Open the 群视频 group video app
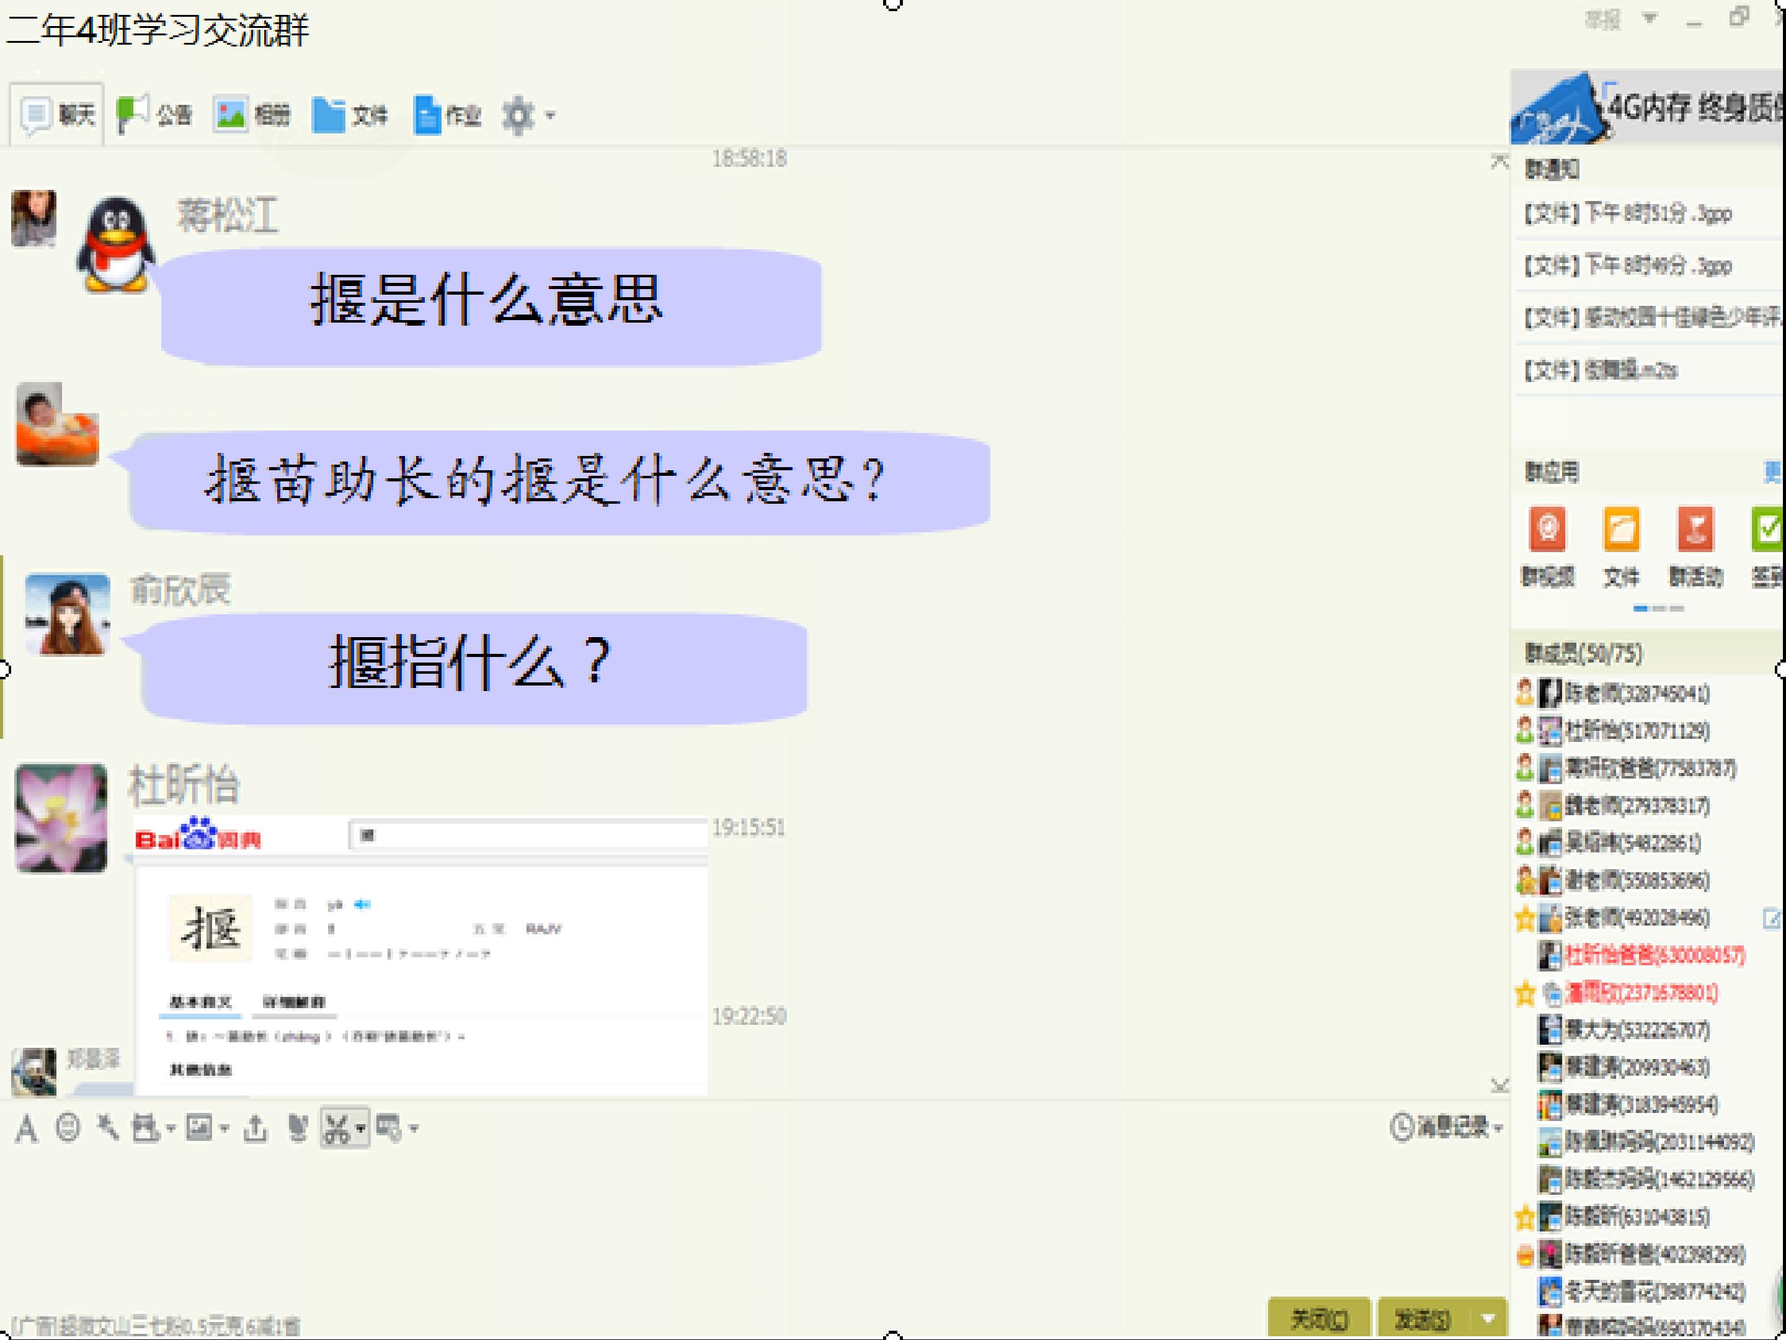This screenshot has height=1340, width=1786. click(1547, 530)
